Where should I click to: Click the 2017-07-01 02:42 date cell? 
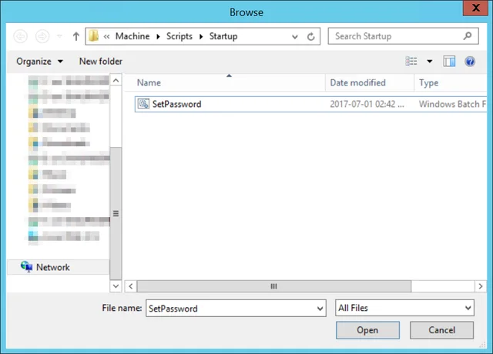[x=367, y=104]
